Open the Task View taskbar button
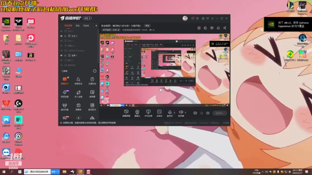 tap(20, 172)
